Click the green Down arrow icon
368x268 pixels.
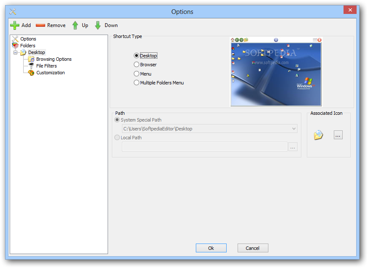97,25
